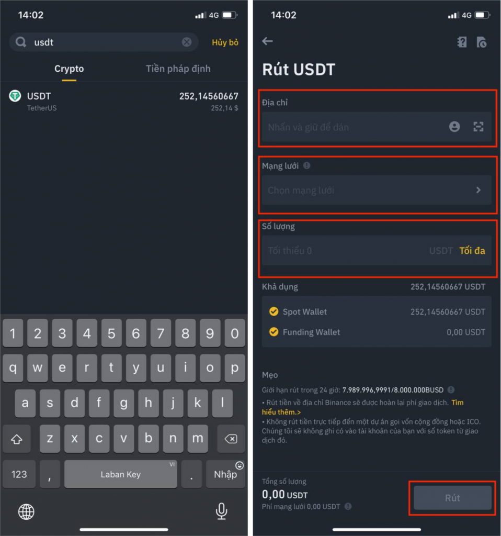
Task: Tap the shift key on keyboard
Action: tap(17, 439)
